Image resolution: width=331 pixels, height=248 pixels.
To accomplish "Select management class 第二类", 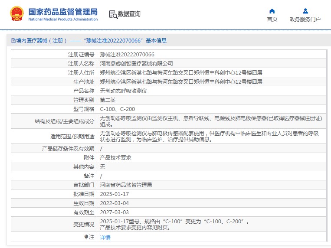I will click(108, 100).
